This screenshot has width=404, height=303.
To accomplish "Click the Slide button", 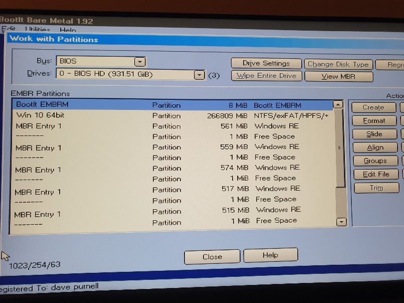I will 374,134.
